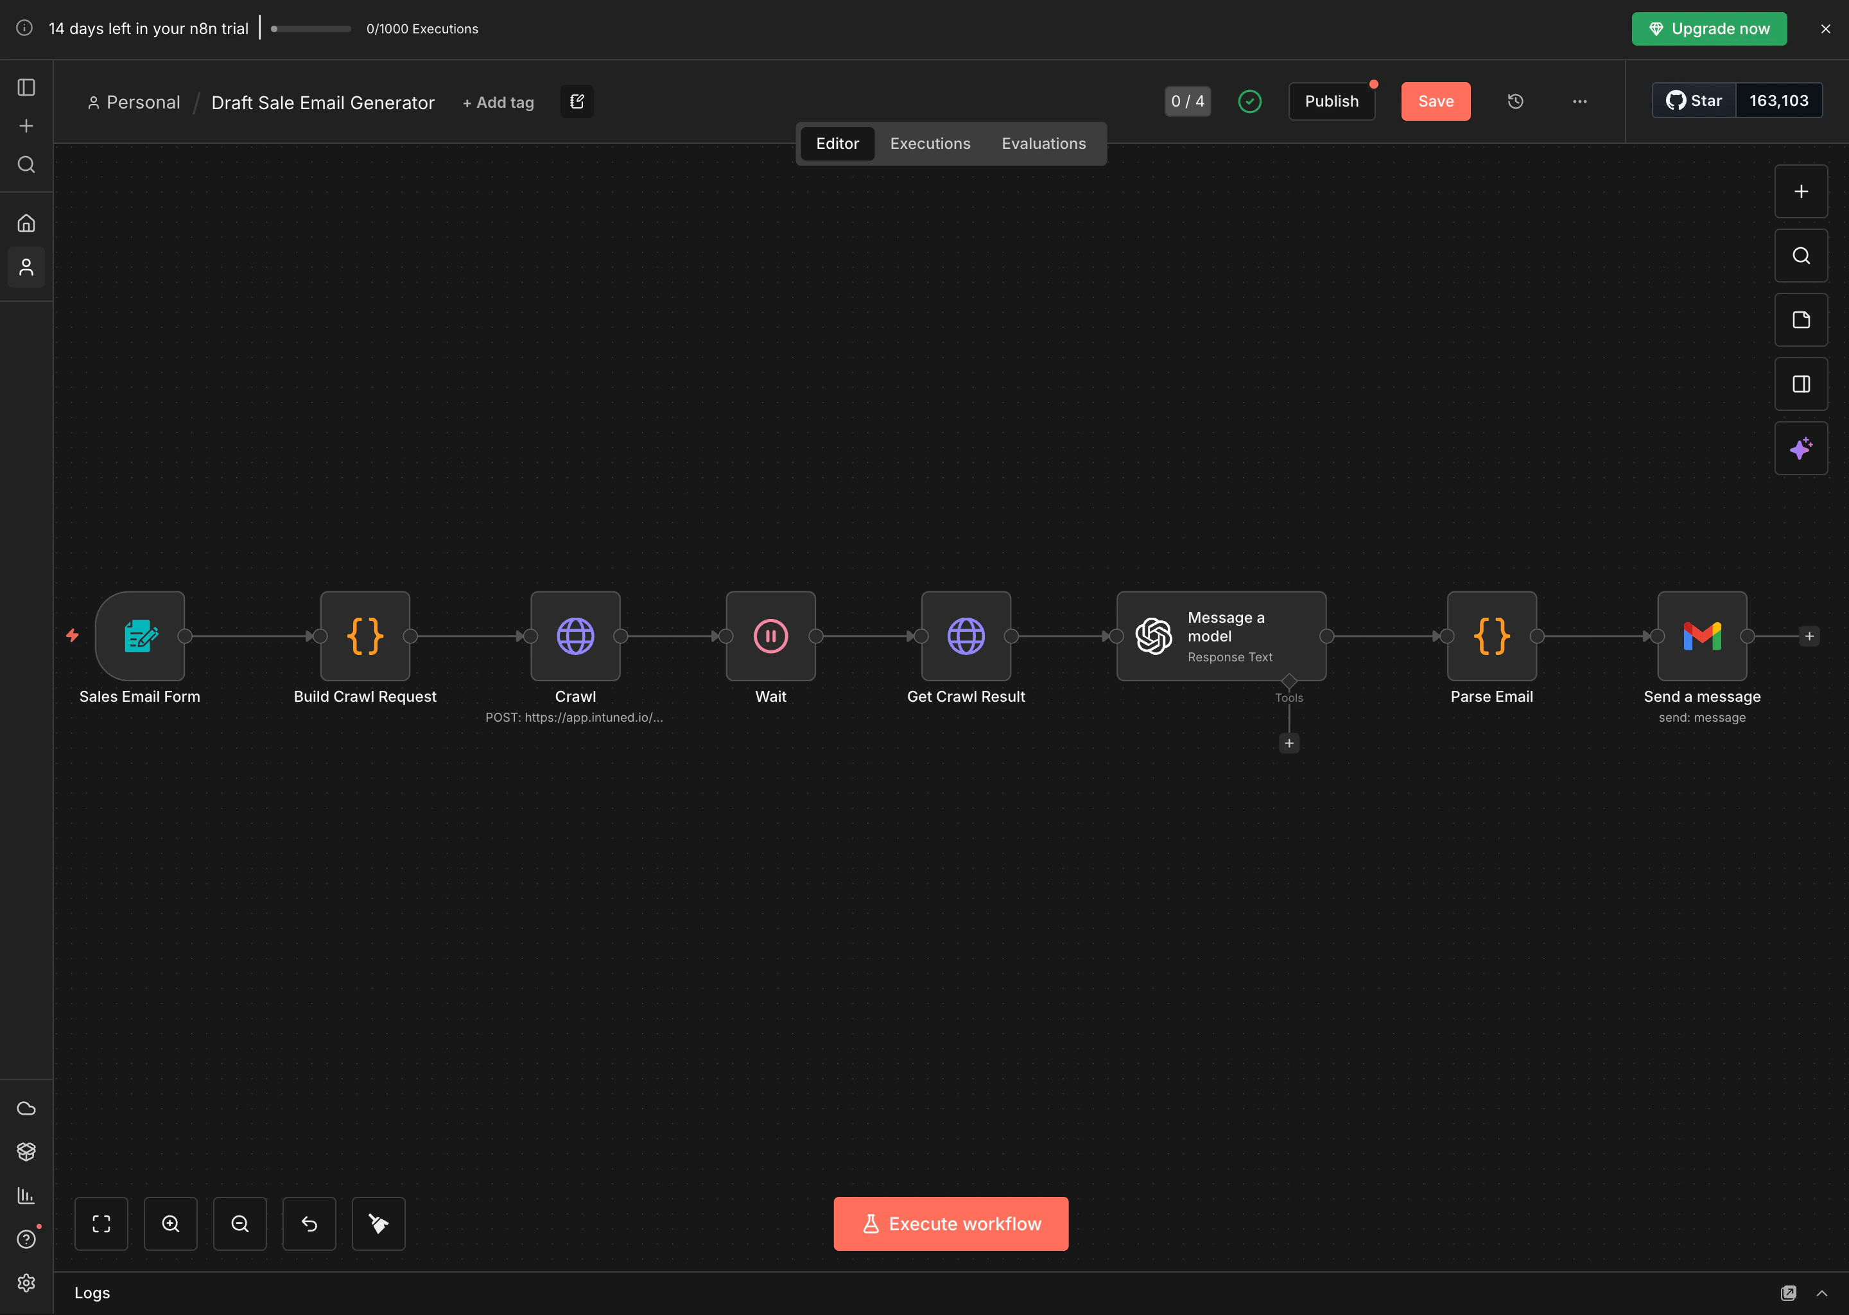Click the add node plus button
1849x1315 pixels.
tap(1801, 191)
